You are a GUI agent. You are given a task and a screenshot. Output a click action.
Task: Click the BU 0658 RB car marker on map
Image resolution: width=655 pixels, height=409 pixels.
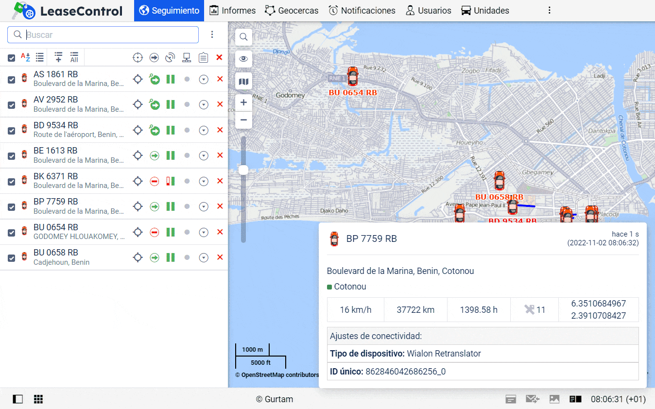(x=499, y=181)
